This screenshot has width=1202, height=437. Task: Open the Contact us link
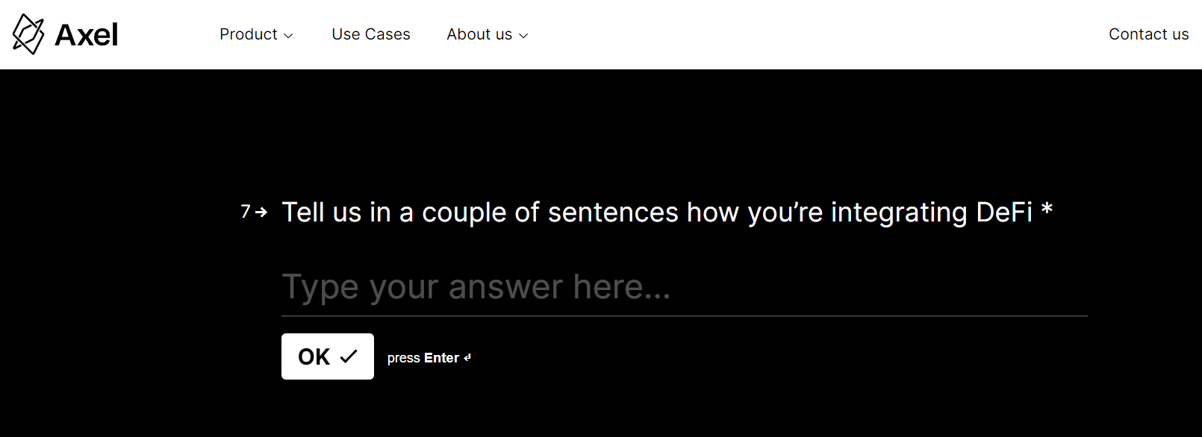[x=1148, y=34]
